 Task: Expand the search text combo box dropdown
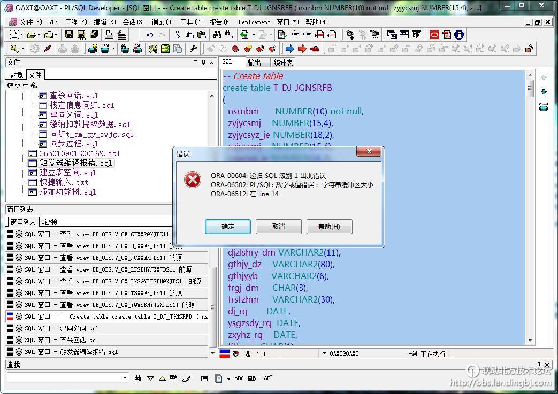pyautogui.click(x=125, y=378)
